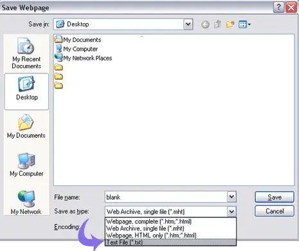Select My Computer in the places bar

pyautogui.click(x=26, y=165)
